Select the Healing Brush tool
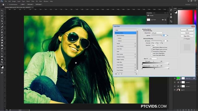Viewport: 198px width, 111px height. pos(2,27)
